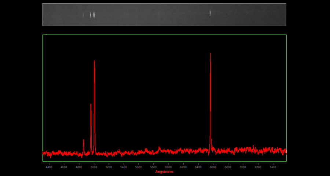Click the 6200 axis tick label
Viewport: 330px width, 176px height.
click(x=183, y=167)
